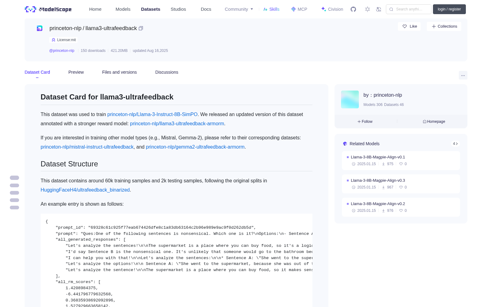Click 'Models 306' text under princeton-nlp

[373, 105]
